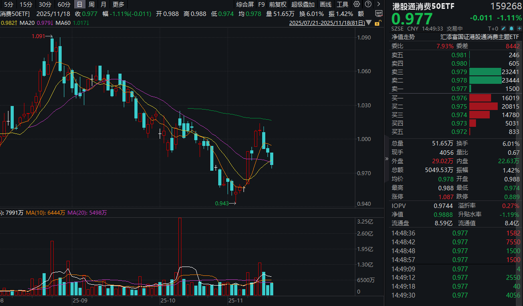Open the help question mark icon
523x306 pixels.
pyautogui.click(x=368, y=4)
